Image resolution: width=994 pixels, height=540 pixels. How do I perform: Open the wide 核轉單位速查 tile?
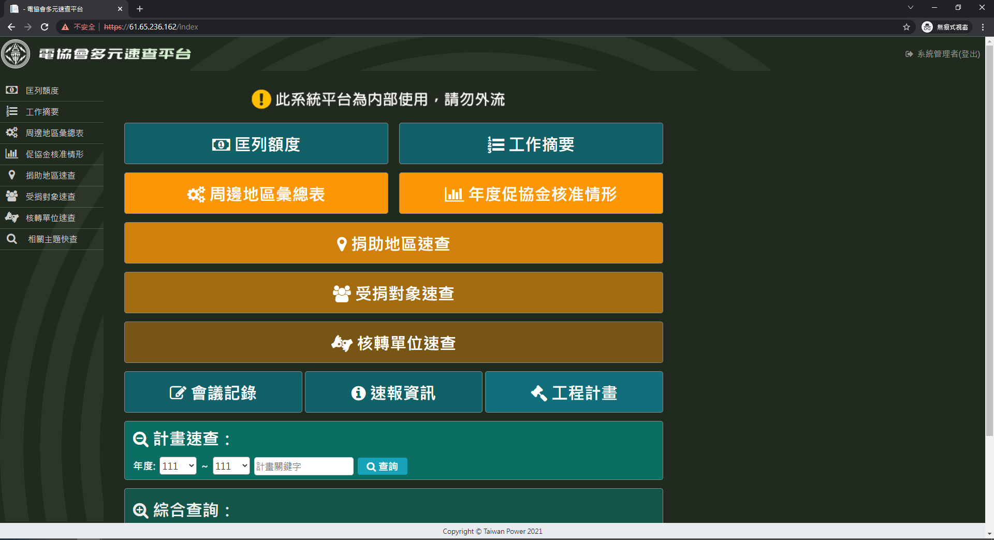[393, 342]
